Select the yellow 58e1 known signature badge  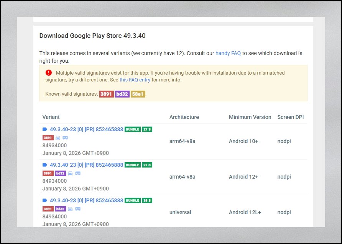click(138, 94)
